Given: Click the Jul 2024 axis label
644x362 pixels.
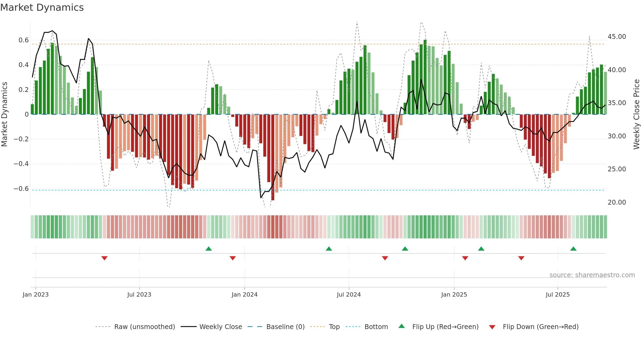Looking at the screenshot, I should (349, 294).
